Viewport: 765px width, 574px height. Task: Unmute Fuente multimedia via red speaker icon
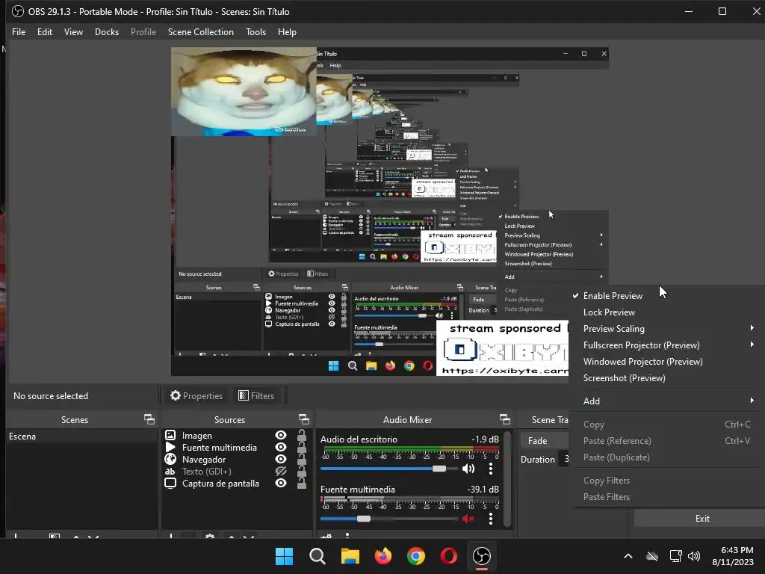click(x=468, y=519)
